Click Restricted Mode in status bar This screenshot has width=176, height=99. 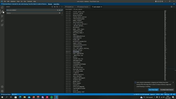point(5,94)
